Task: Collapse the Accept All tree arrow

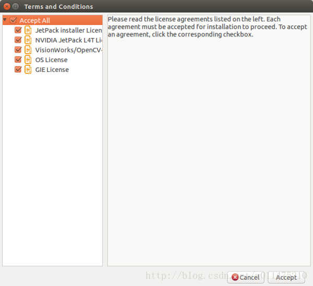Action: (5, 20)
